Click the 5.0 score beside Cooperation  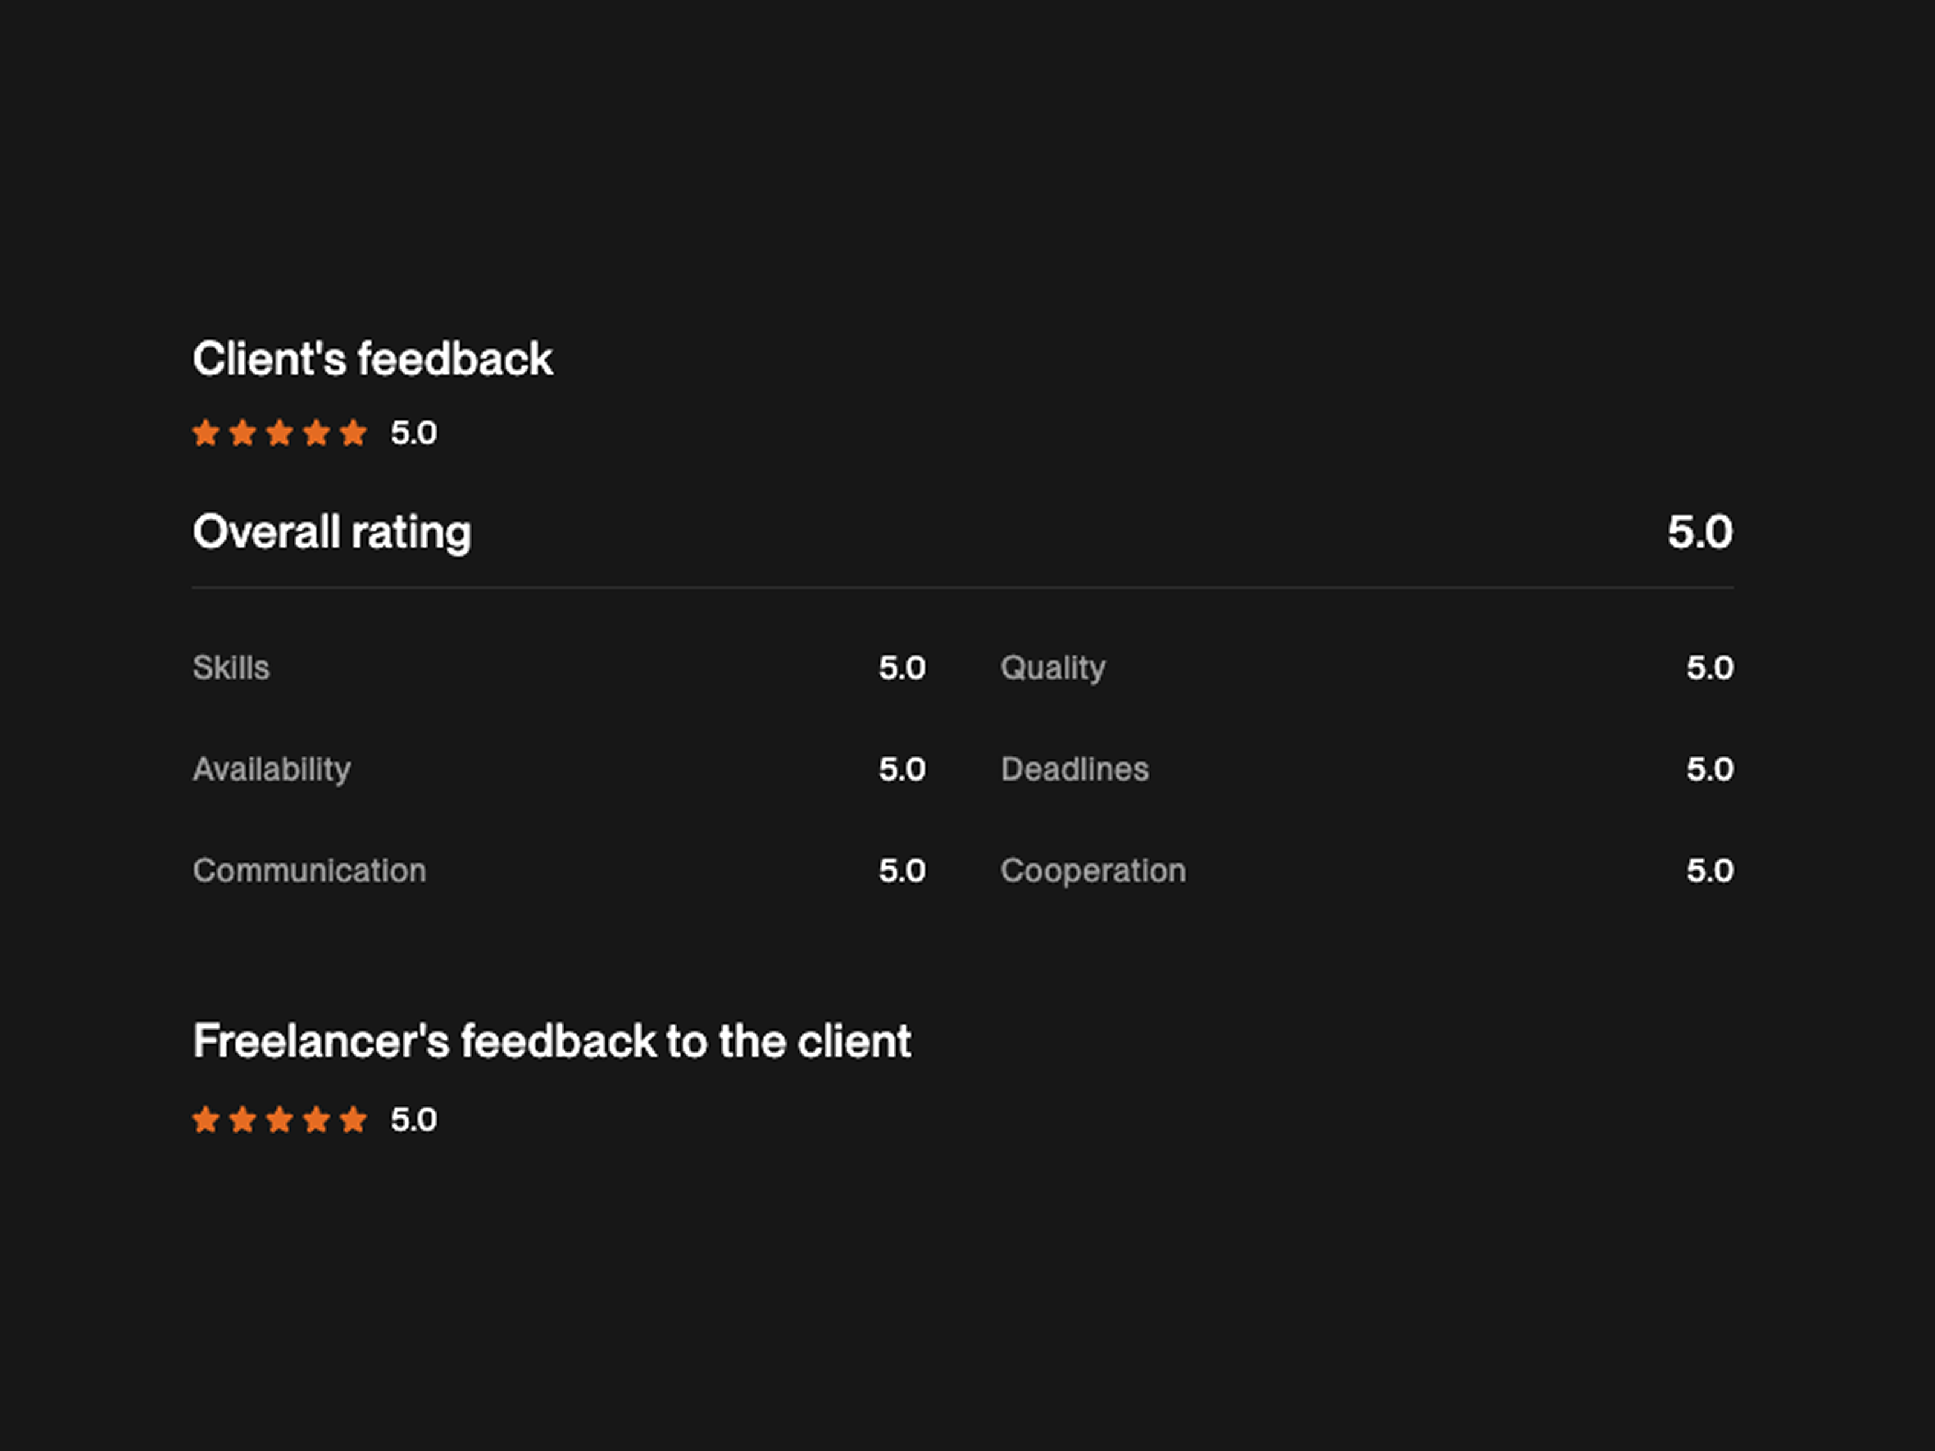coord(1709,871)
